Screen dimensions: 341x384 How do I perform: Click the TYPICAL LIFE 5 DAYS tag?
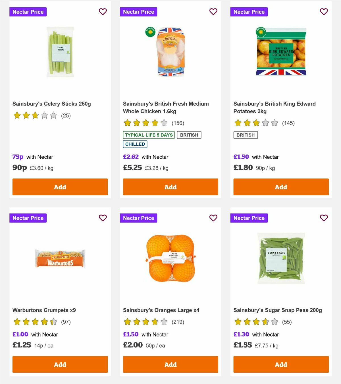tap(149, 135)
